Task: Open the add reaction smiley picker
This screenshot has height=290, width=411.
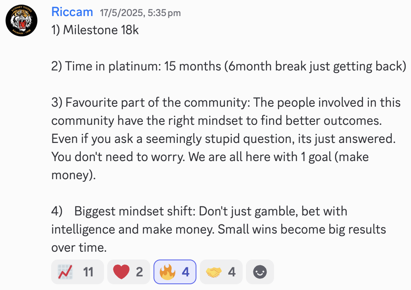Action: 260,272
